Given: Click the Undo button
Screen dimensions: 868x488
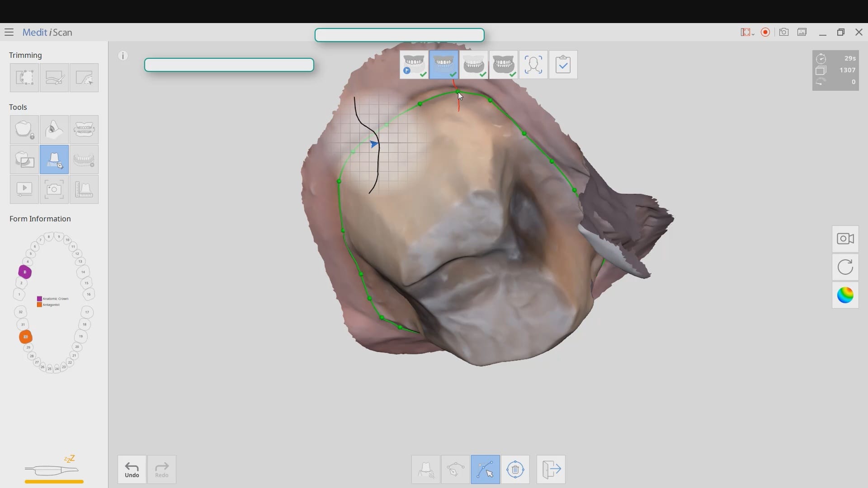Looking at the screenshot, I should click(132, 469).
